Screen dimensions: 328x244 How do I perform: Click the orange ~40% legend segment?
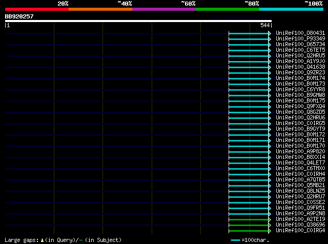tap(100, 9)
